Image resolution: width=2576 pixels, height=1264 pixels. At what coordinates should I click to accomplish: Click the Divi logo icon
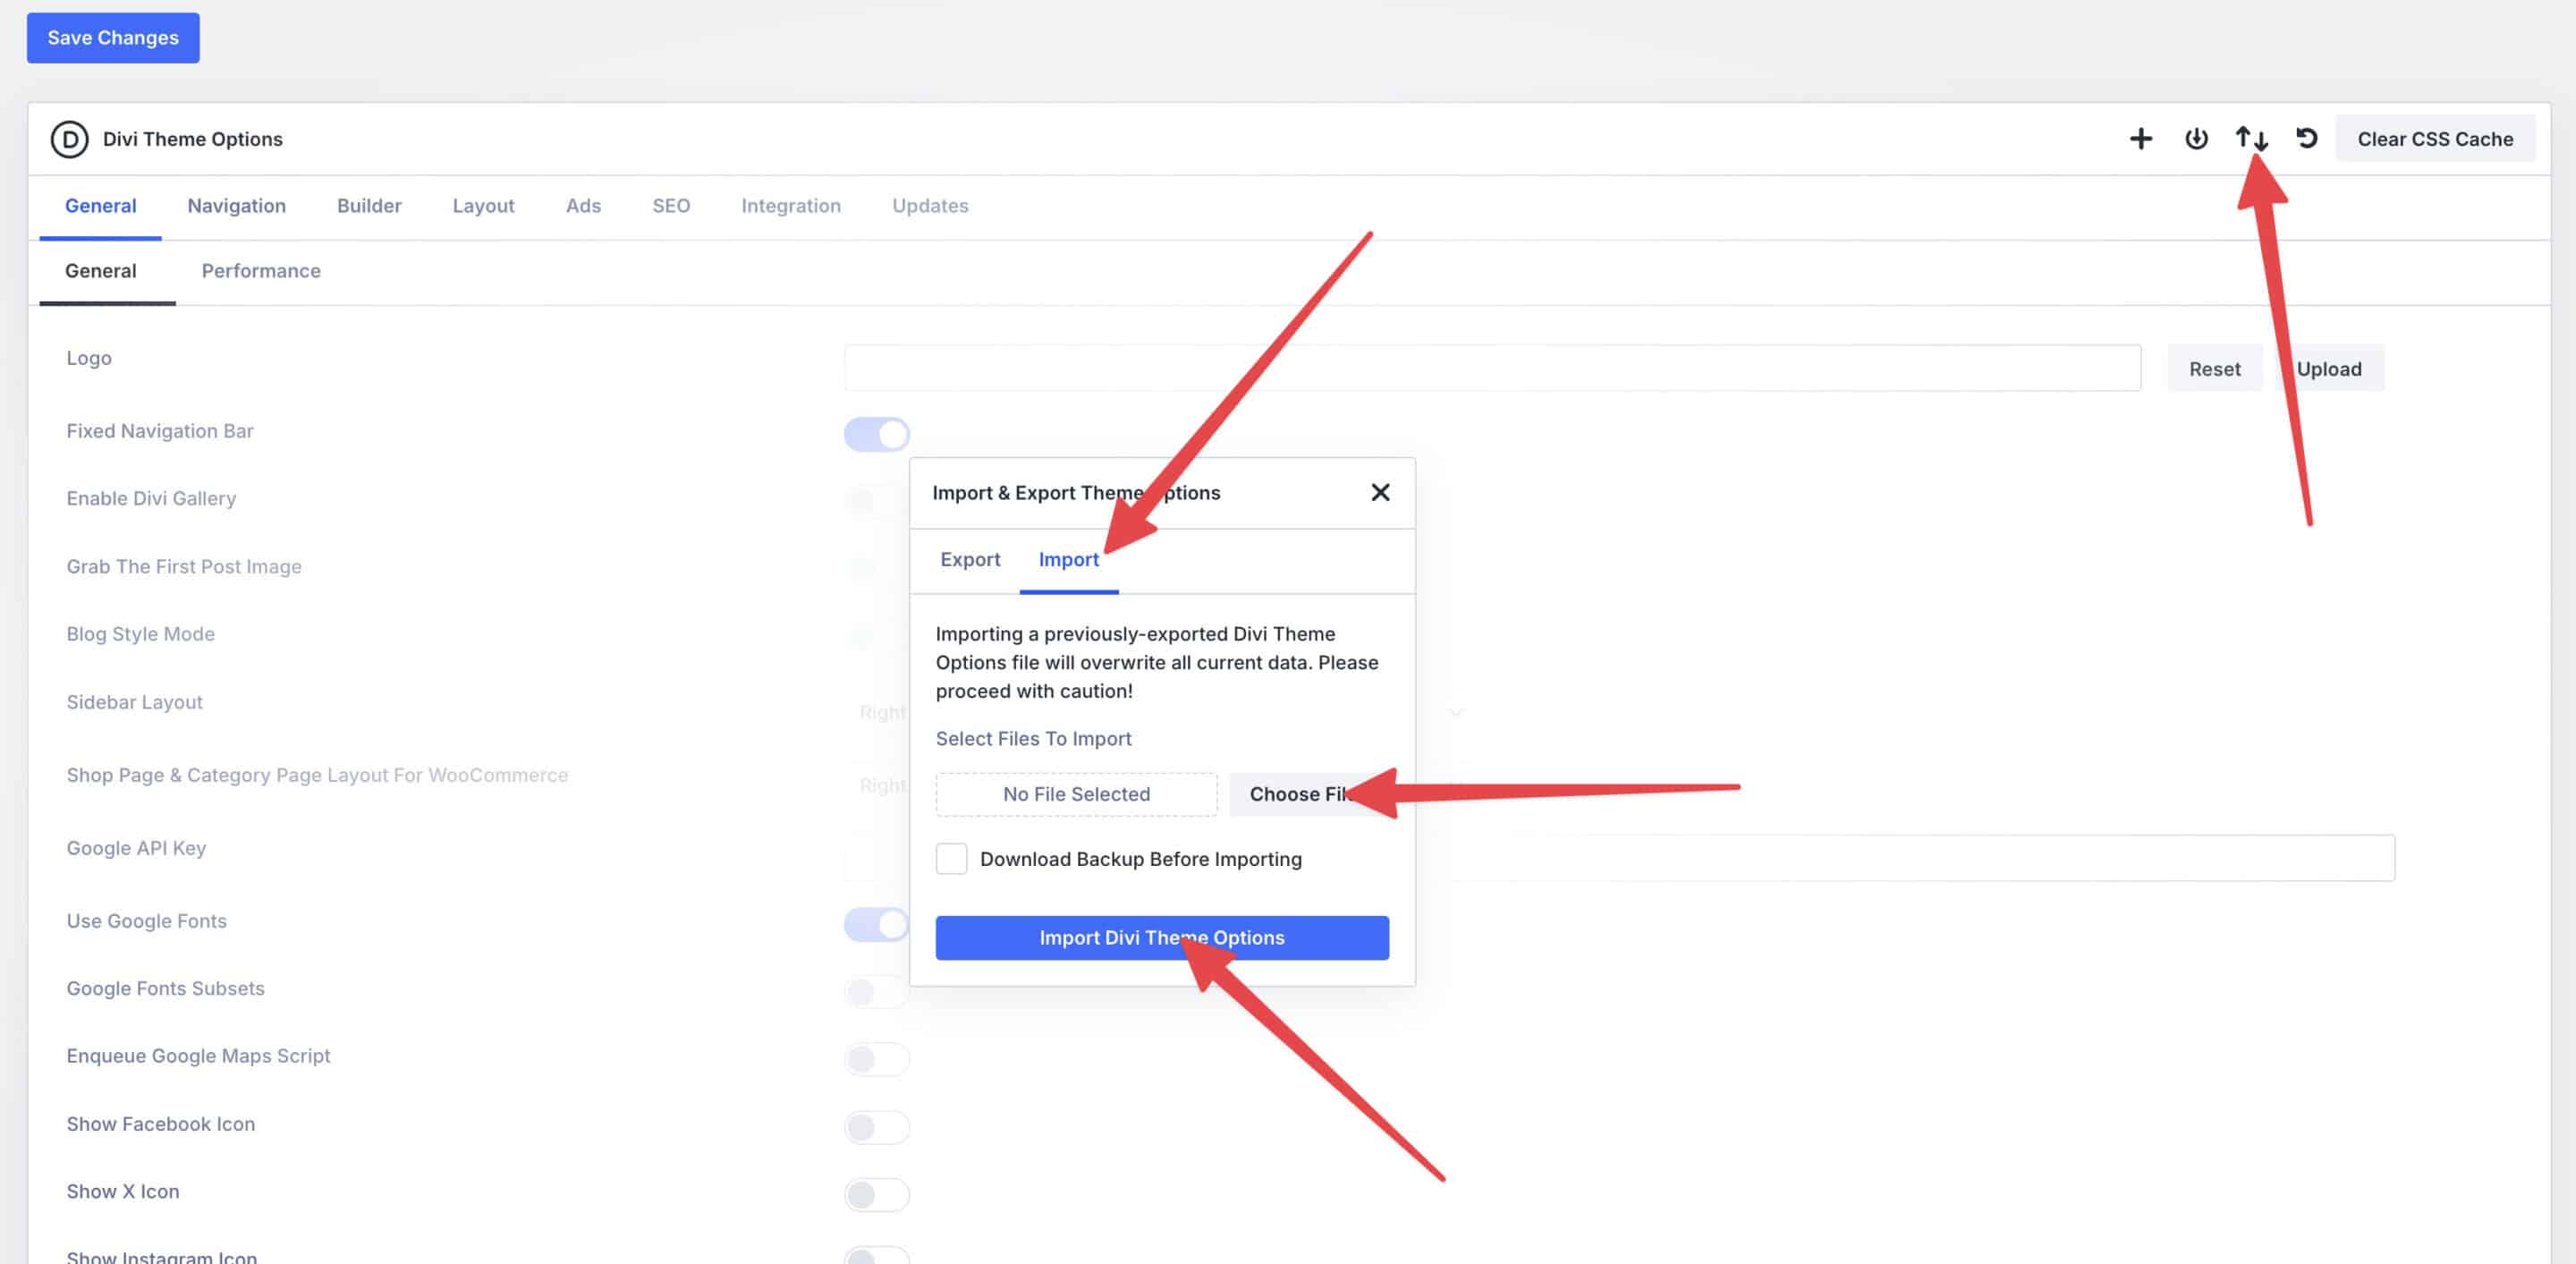click(69, 139)
